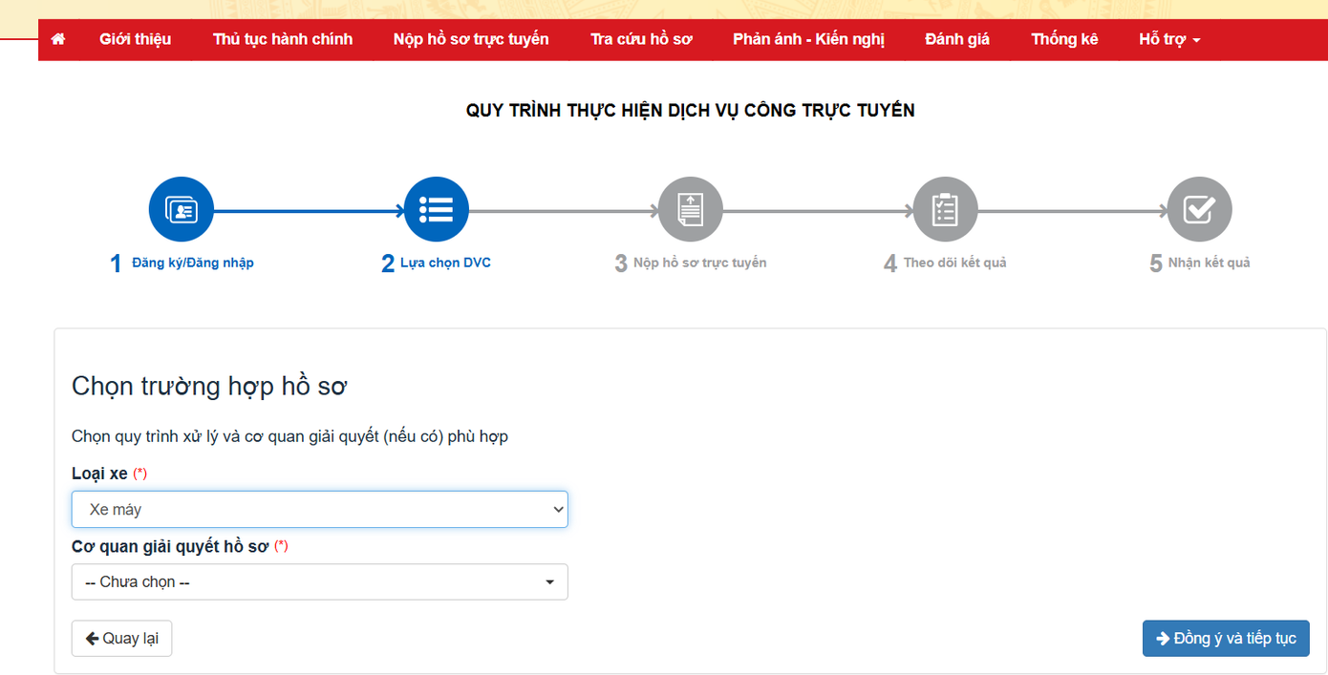Click the step 1 Đăng ký/Đăng nhập icon
The width and height of the screenshot is (1328, 675).
coord(181,208)
